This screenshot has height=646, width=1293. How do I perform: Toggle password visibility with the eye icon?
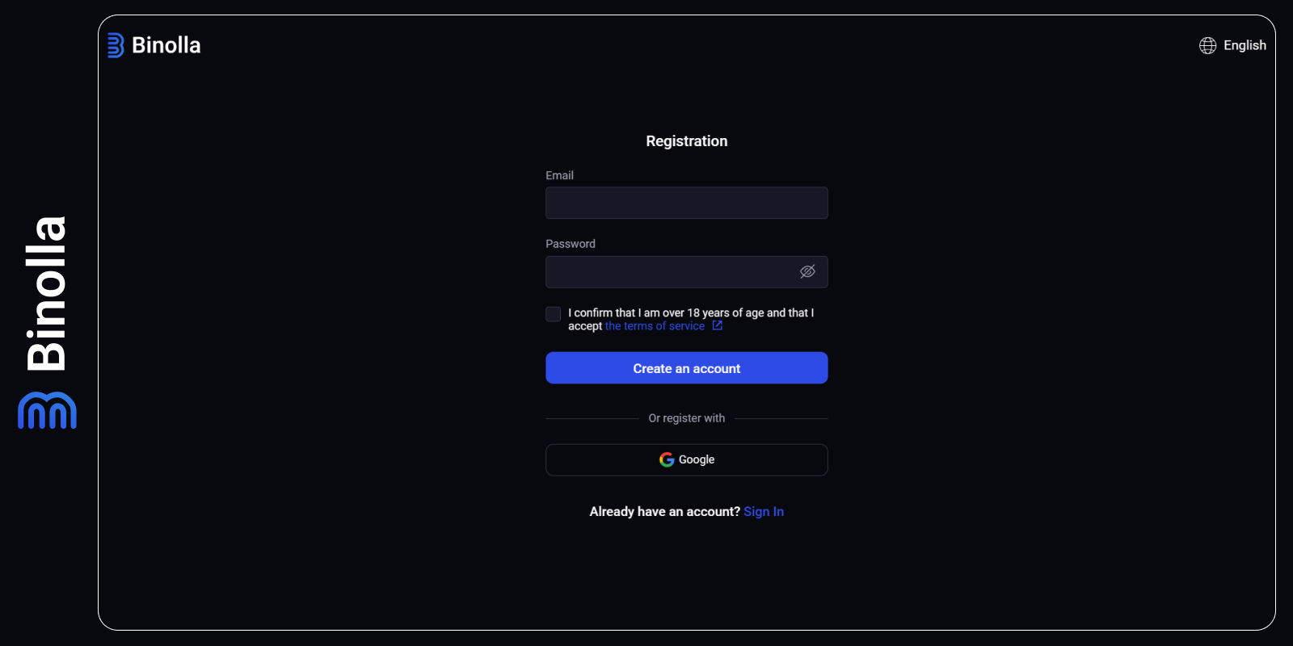(807, 271)
